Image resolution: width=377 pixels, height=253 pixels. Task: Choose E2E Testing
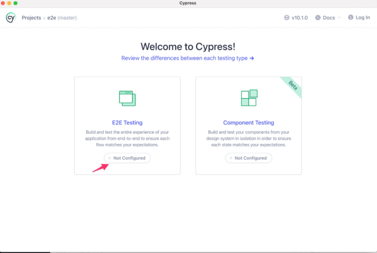(127, 123)
